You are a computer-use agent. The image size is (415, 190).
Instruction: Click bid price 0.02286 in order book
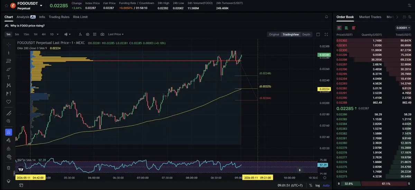(x=342, y=114)
